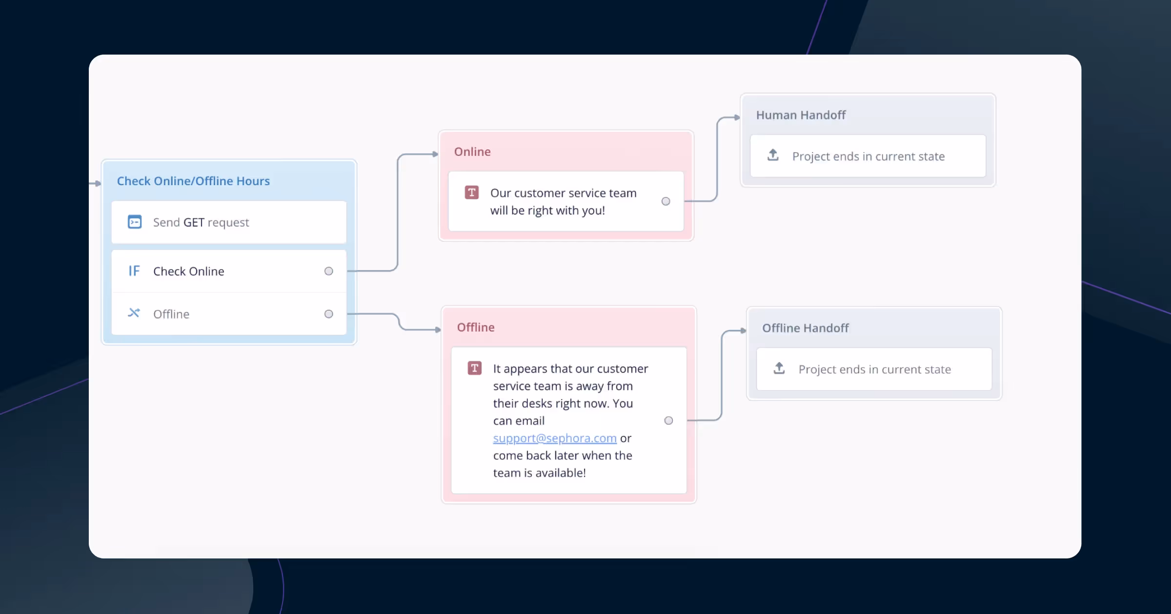Viewport: 1171px width, 614px height.
Task: Select the Check Online output port circle
Action: 328,271
